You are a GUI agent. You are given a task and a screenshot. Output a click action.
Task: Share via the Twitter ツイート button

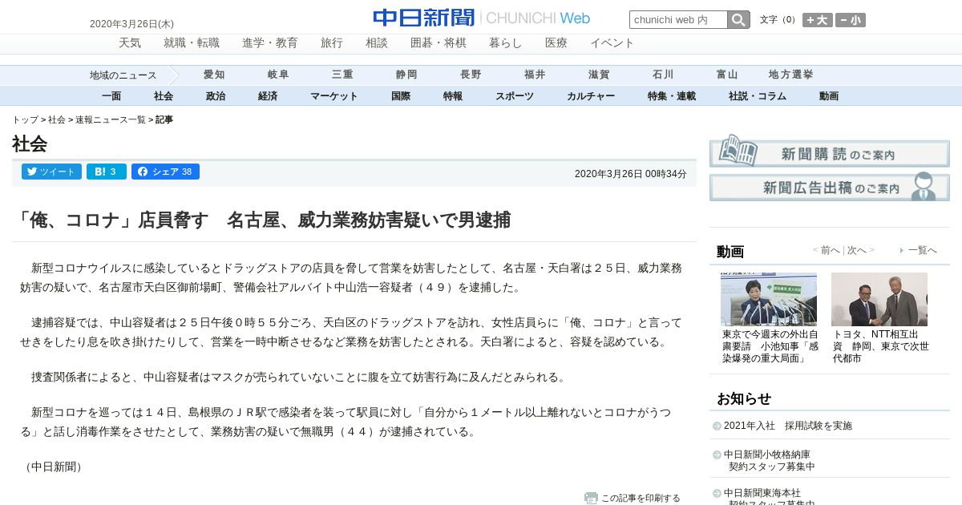[x=51, y=172]
